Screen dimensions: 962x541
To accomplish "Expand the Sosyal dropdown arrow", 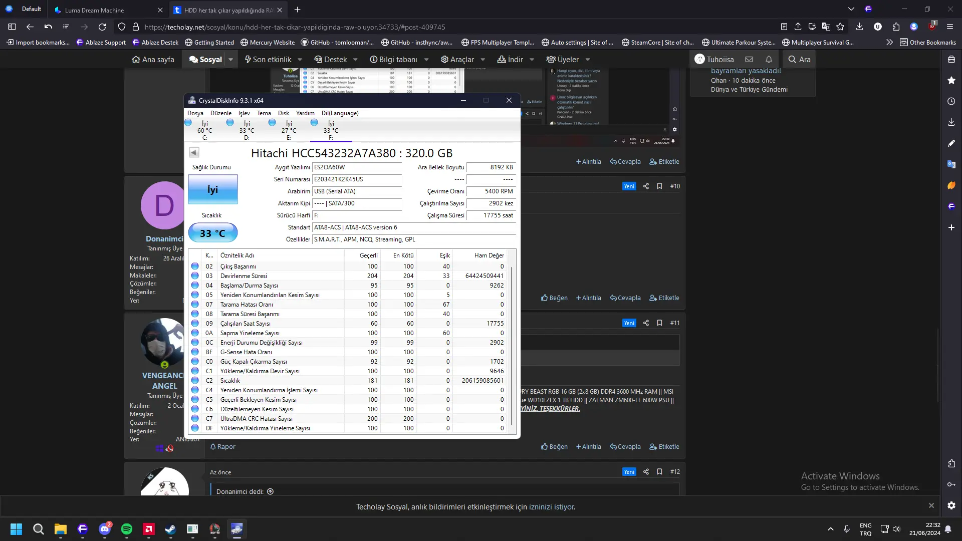I will (x=230, y=59).
